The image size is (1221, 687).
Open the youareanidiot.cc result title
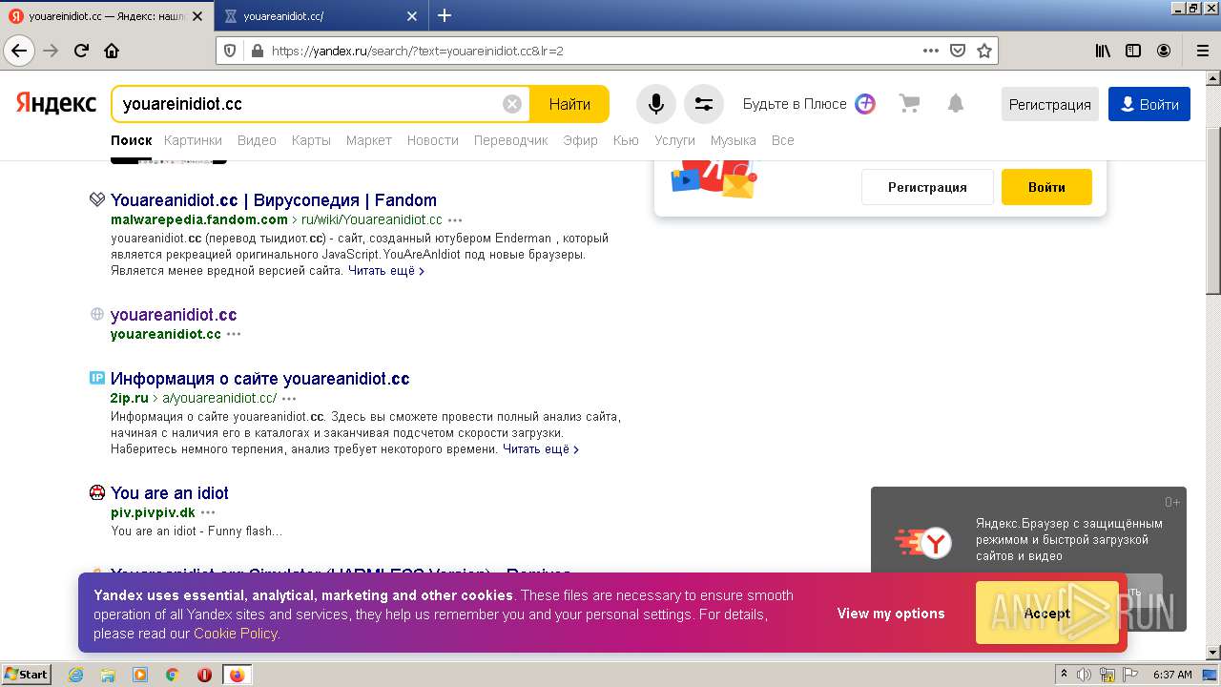[174, 315]
